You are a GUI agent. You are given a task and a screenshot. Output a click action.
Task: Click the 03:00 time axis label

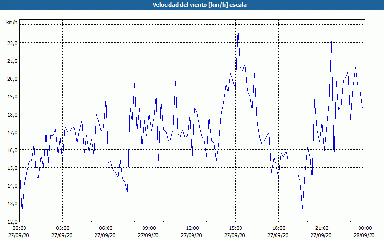63,228
